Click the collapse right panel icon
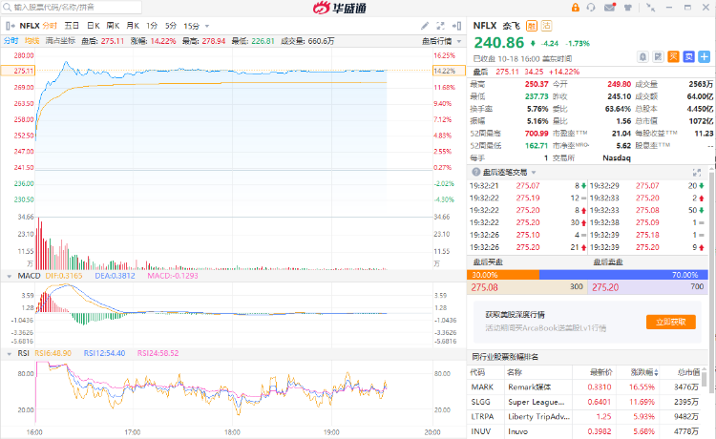Screen dimensions: 716x439 456,26
